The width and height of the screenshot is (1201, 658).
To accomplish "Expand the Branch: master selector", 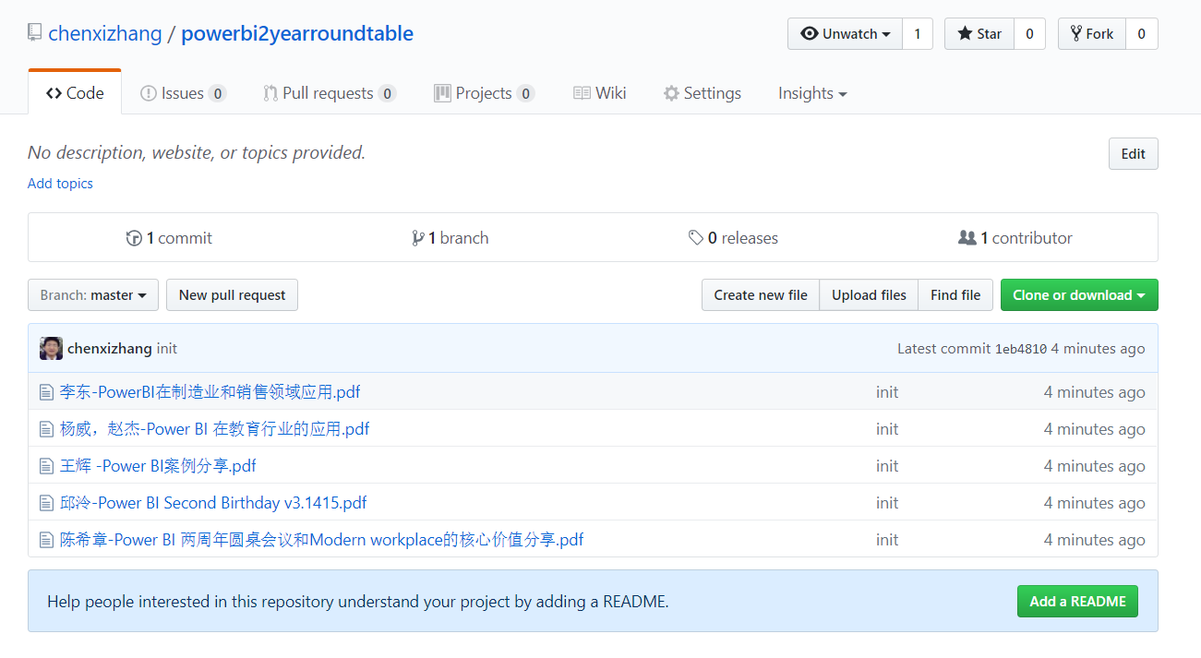I will point(93,295).
